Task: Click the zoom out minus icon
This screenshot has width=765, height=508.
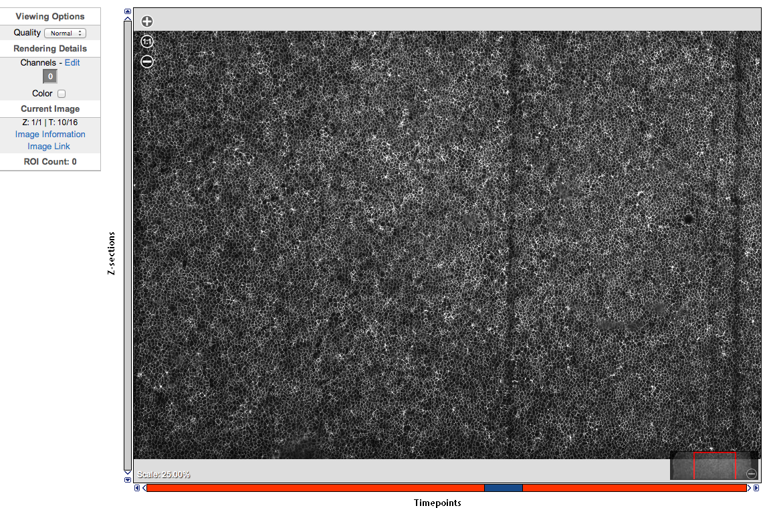Action: point(147,62)
